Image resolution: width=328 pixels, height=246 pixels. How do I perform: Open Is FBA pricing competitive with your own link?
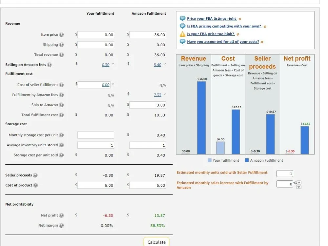pos(224,26)
